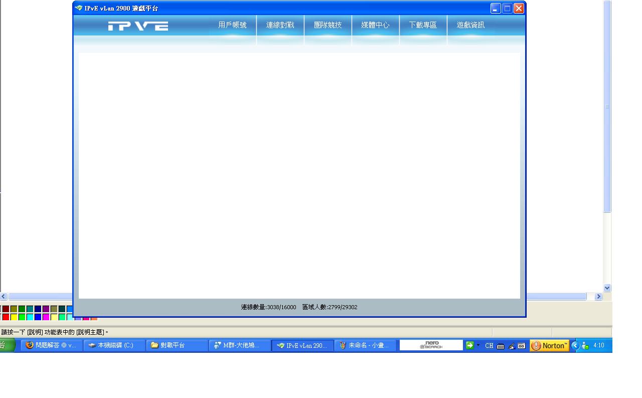642x398 pixels.
Task: Click the 連線數量:3038/16000 status text
Action: [x=268, y=307]
